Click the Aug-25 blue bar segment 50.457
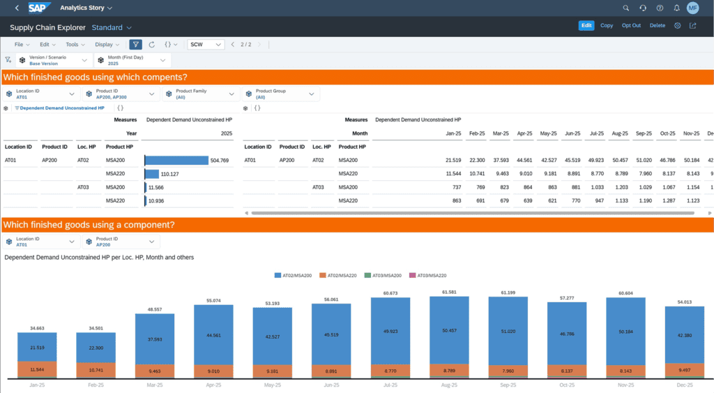This screenshot has height=393, width=714. [449, 330]
